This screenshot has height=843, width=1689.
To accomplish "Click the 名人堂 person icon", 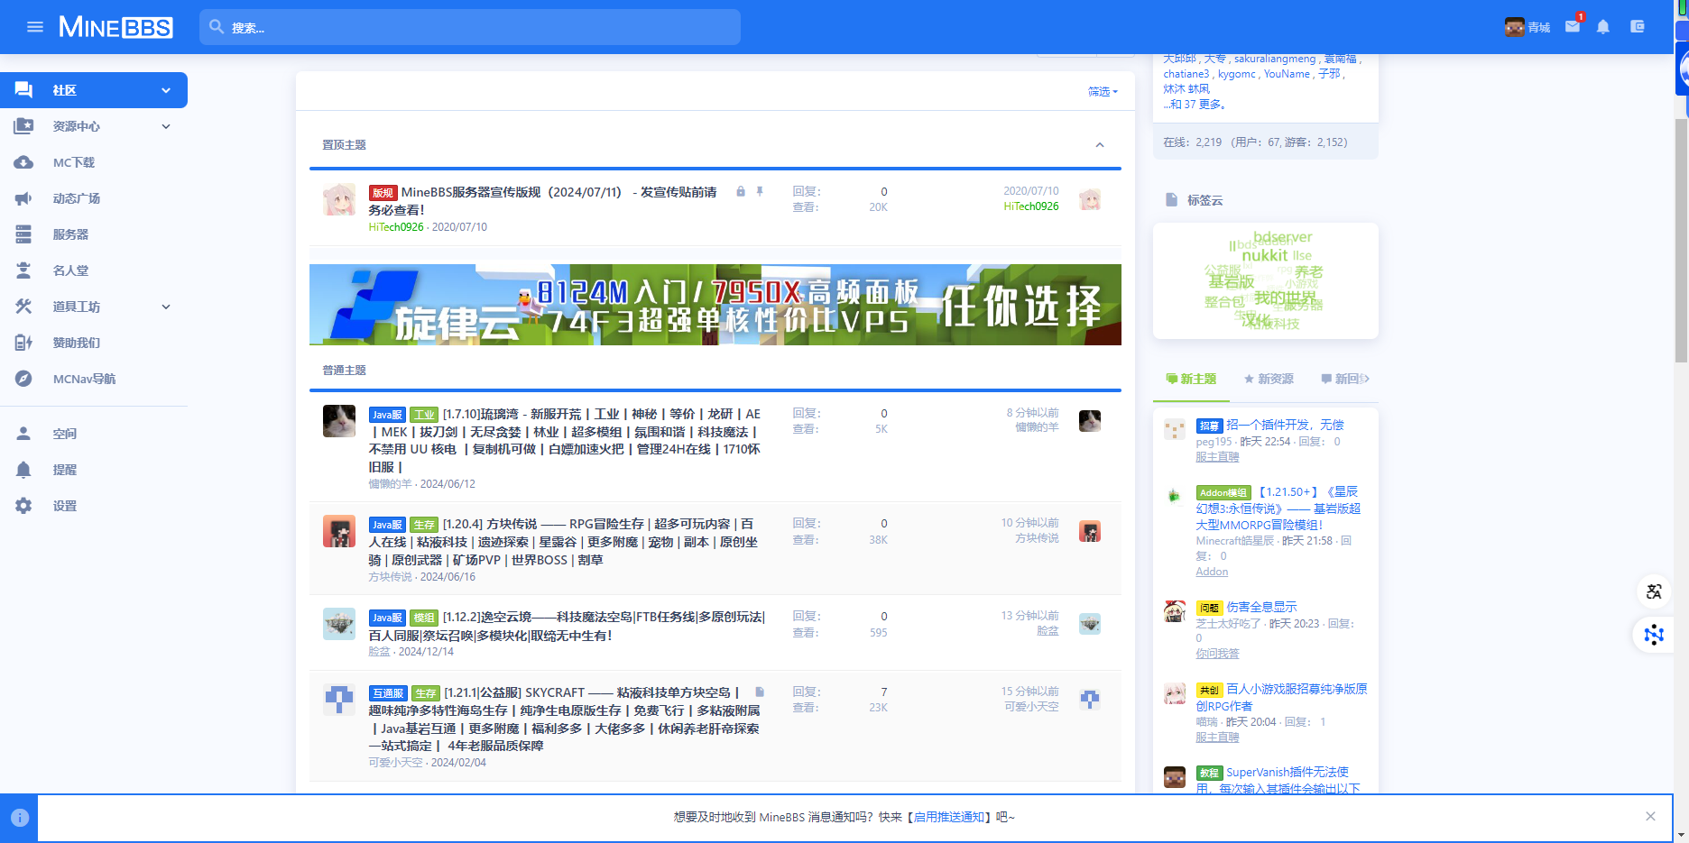I will pos(23,270).
